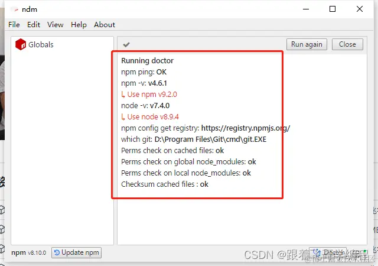The height and width of the screenshot is (266, 378).
Task: Click the refresh icon on Update npm
Action: tap(57, 252)
